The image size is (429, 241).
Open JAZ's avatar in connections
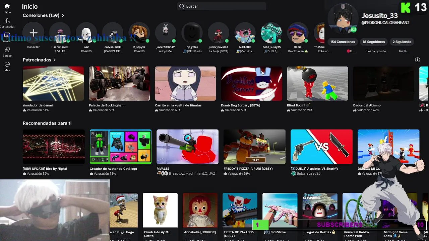click(x=86, y=33)
